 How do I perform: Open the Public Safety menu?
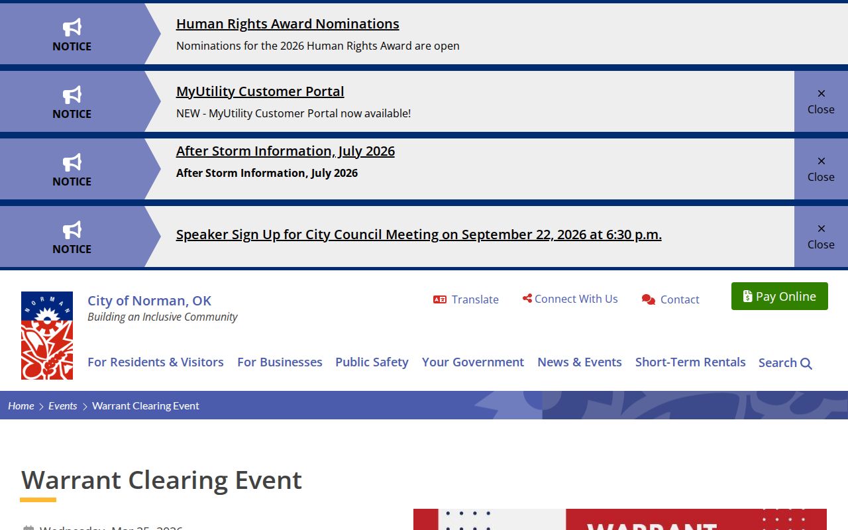pyautogui.click(x=372, y=362)
